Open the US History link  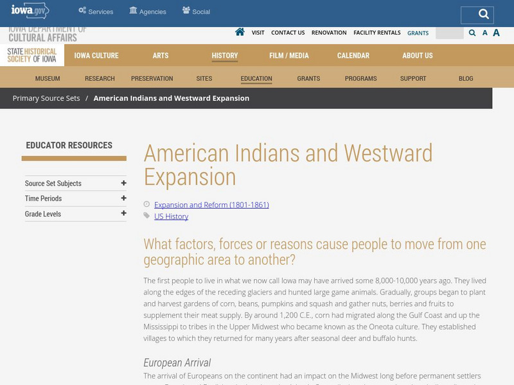point(171,216)
